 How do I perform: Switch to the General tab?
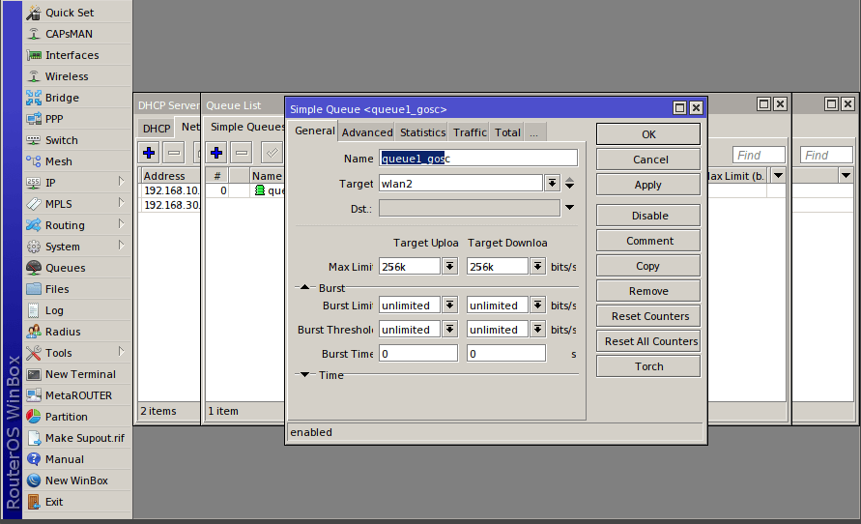click(314, 131)
